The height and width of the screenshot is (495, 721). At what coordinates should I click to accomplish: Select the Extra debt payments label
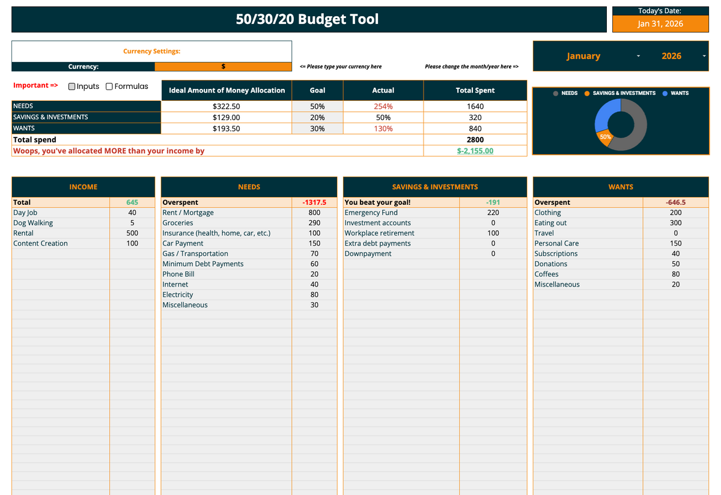378,243
